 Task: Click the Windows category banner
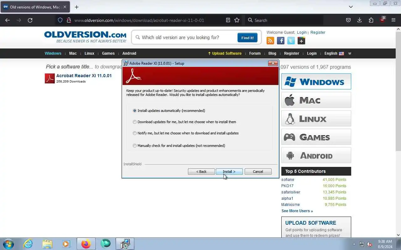click(x=316, y=82)
